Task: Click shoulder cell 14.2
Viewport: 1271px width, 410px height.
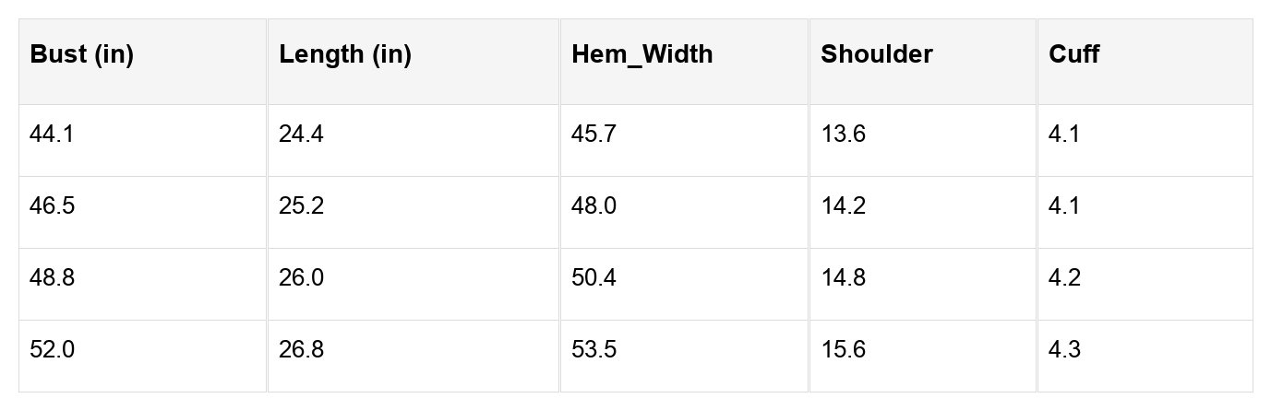Action: tap(843, 206)
